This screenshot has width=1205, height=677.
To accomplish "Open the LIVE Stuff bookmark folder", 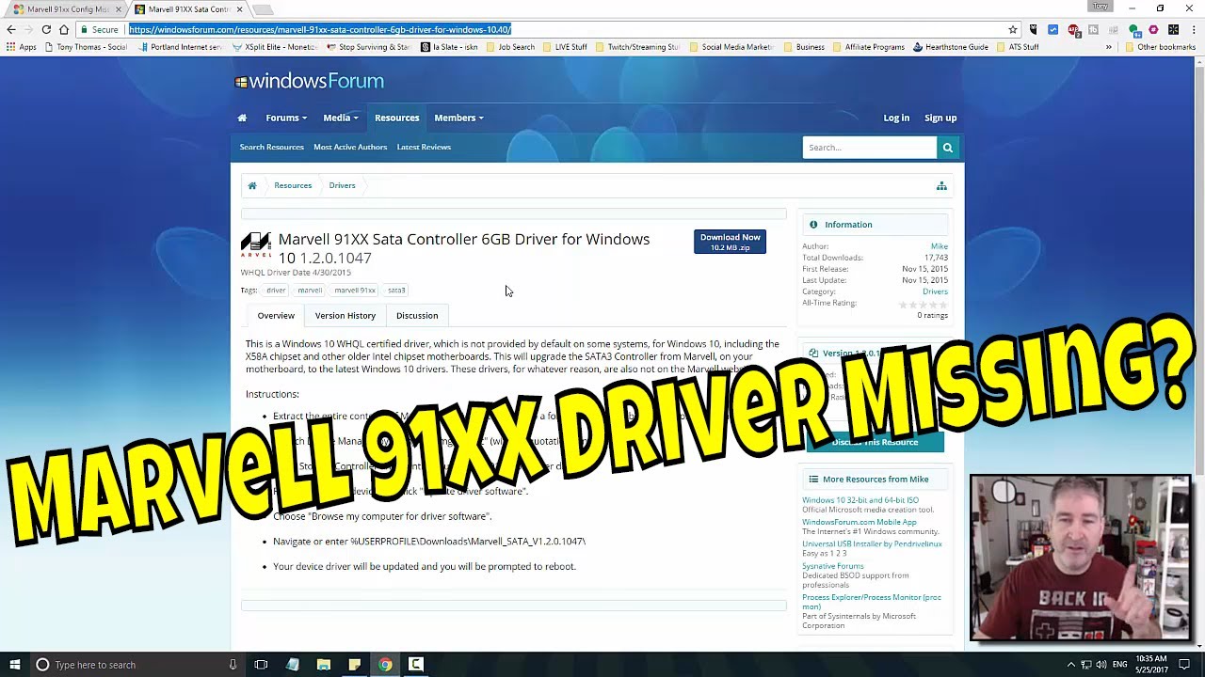I will 564,47.
